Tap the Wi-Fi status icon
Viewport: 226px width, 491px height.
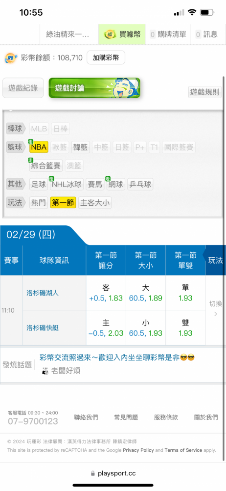[x=192, y=13]
